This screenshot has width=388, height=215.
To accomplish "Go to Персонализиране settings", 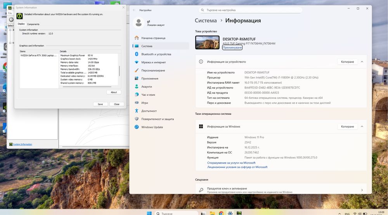I will [x=153, y=70].
